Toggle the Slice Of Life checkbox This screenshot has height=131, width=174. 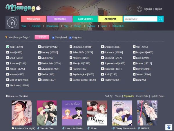click(x=8, y=80)
